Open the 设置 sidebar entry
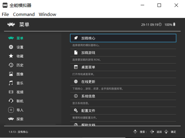185x138 pixels. click(x=20, y=47)
